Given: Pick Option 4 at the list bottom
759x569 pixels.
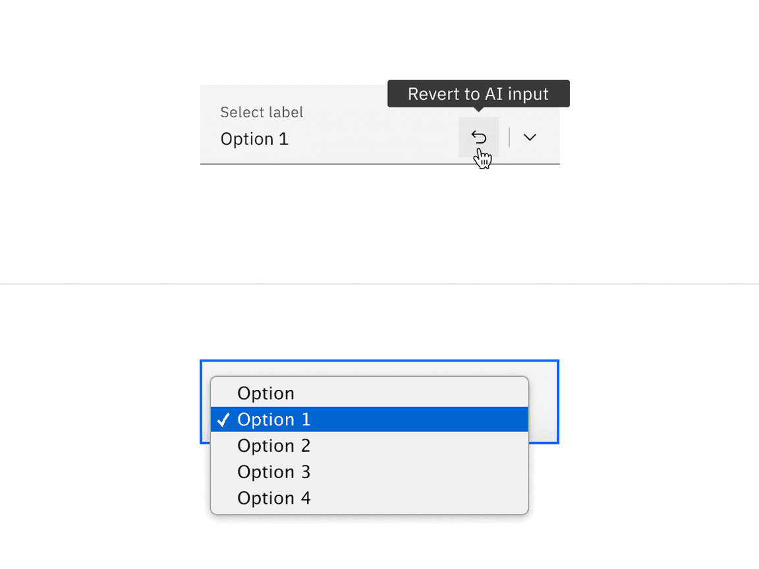Looking at the screenshot, I should (x=273, y=498).
